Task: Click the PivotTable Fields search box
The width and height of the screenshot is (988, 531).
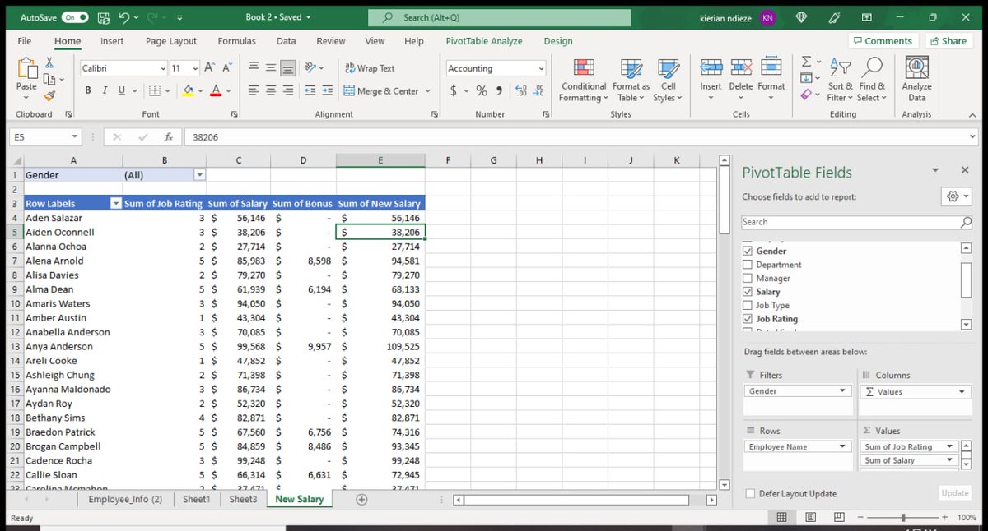Action: coord(856,222)
